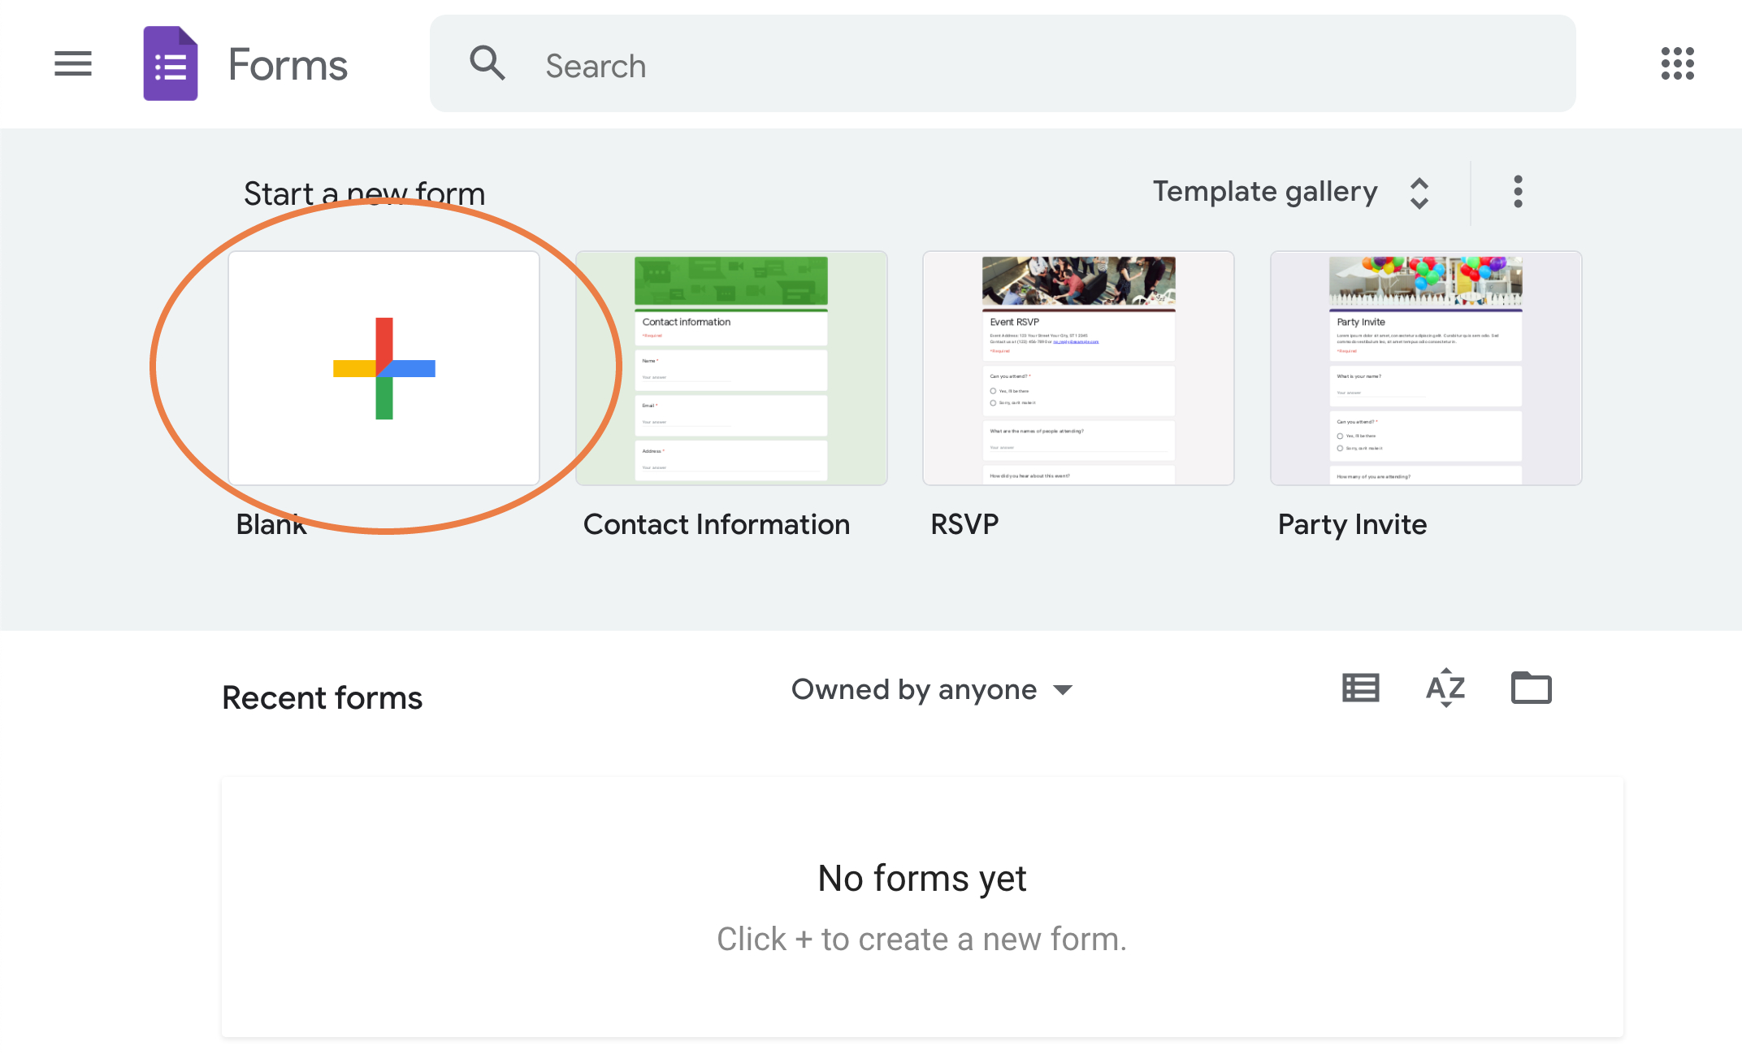Open the Party Invite template

point(1426,368)
